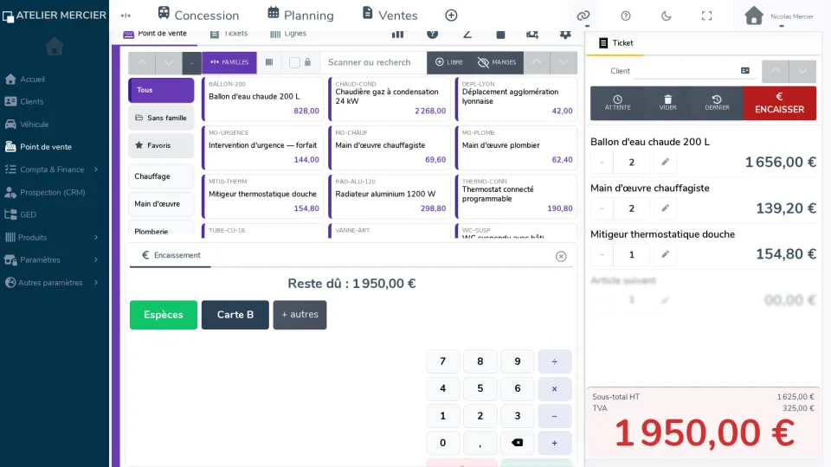Toggle the FAMILLES view button

[x=229, y=62]
